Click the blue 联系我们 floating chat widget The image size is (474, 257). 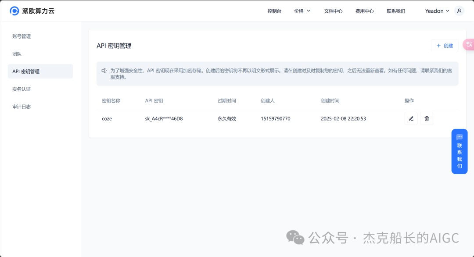point(460,151)
